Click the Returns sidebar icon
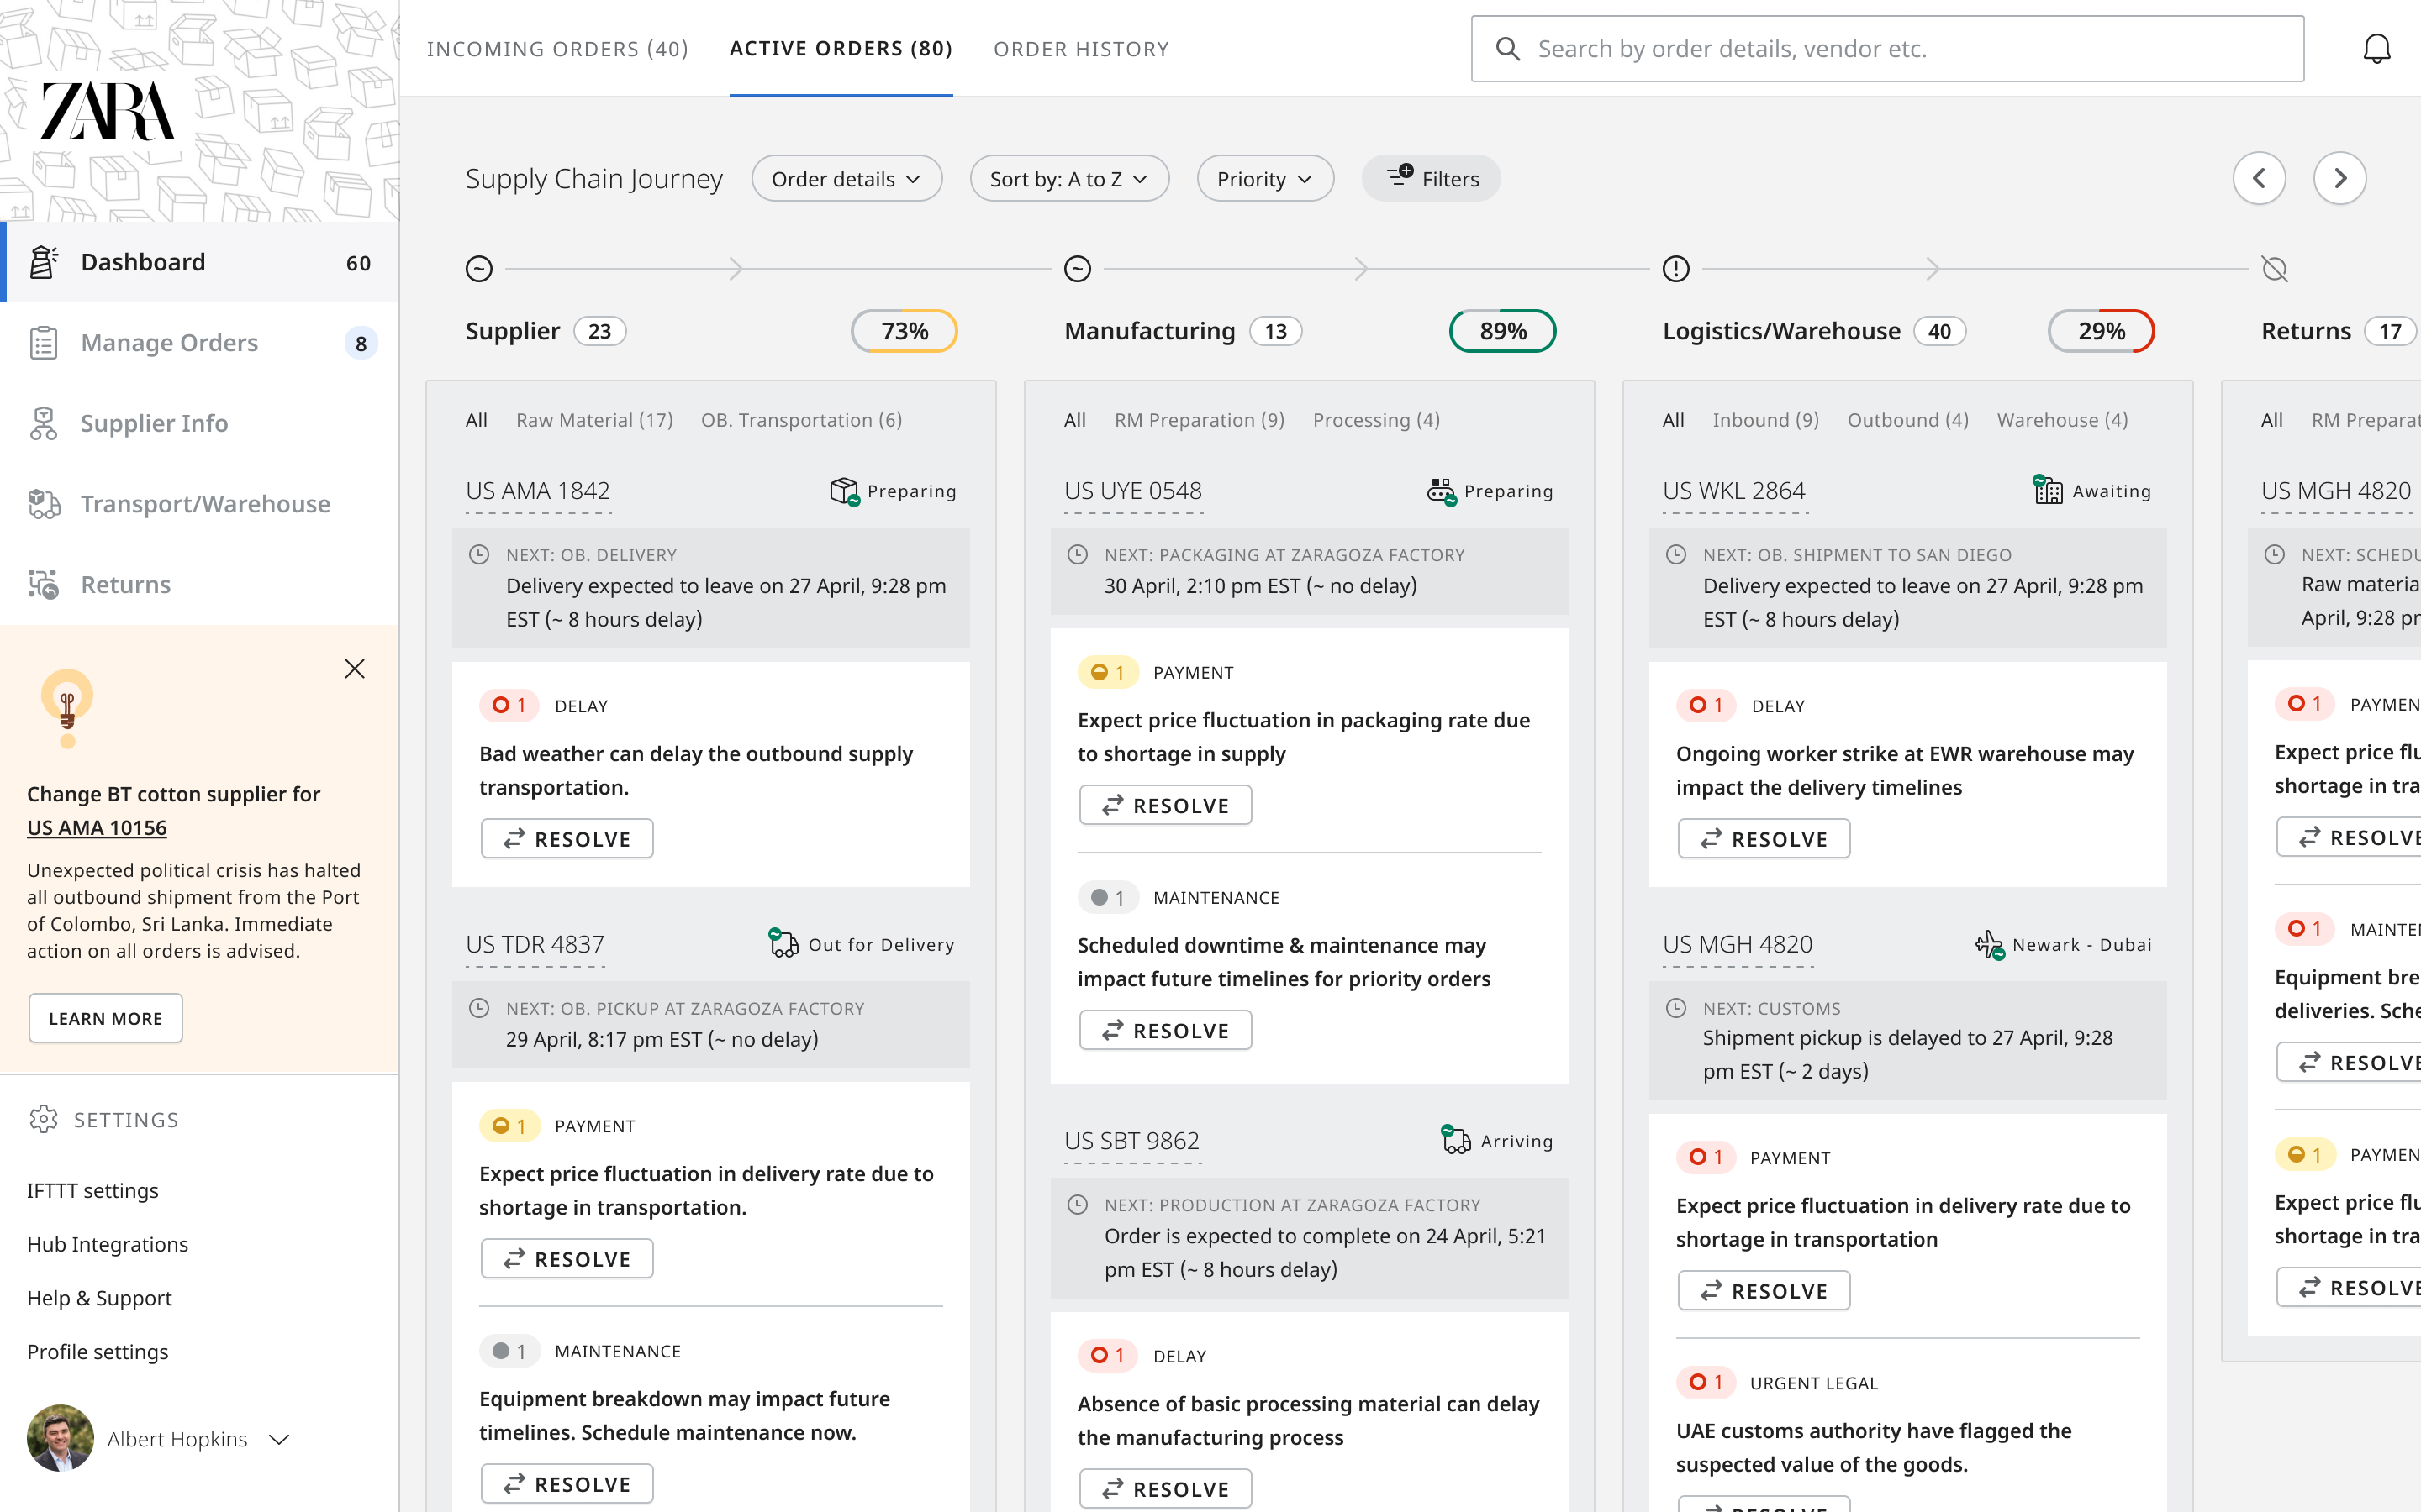The image size is (2421, 1512). [x=43, y=584]
